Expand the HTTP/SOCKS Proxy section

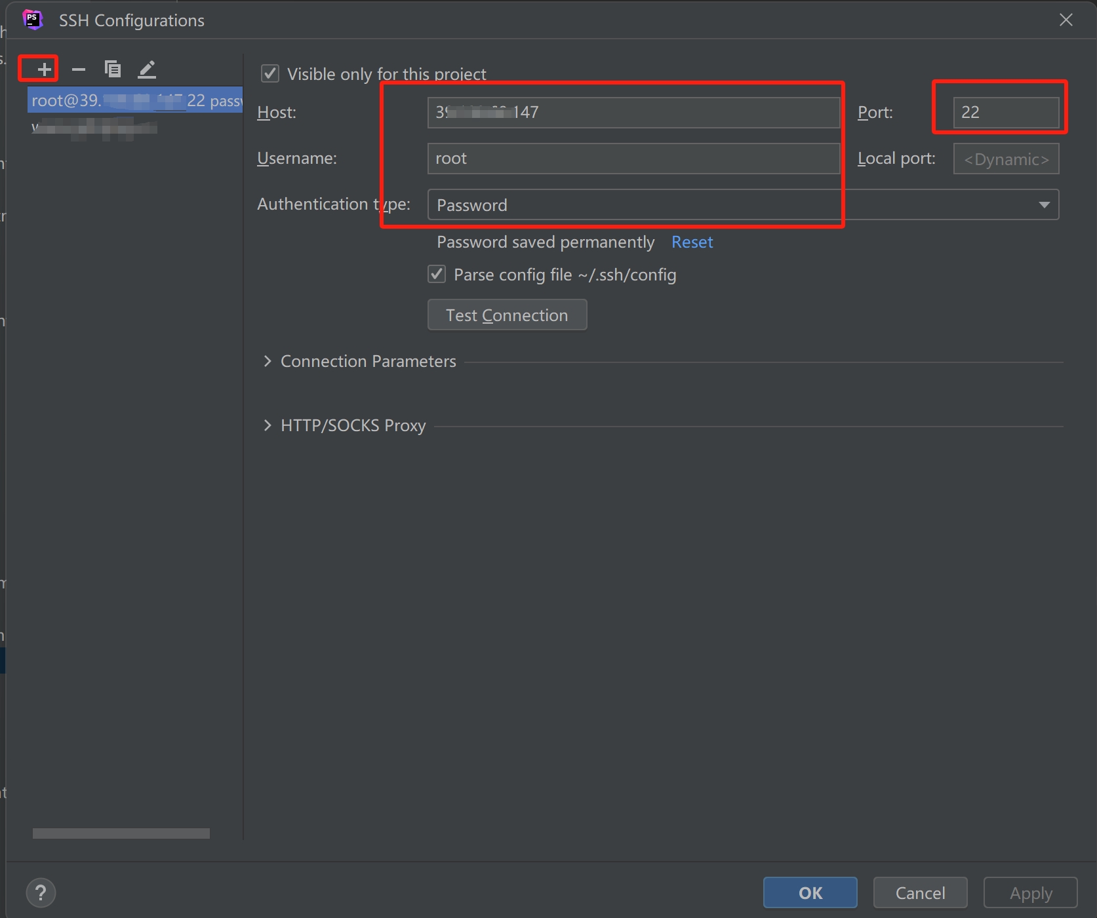pos(268,425)
